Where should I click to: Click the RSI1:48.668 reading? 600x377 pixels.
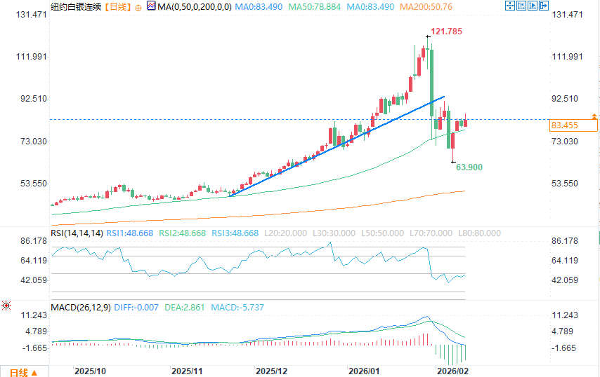point(130,233)
